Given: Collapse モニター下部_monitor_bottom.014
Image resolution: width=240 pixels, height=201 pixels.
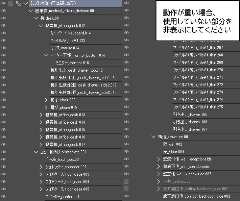Looking at the screenshot, I should (x=46, y=55).
